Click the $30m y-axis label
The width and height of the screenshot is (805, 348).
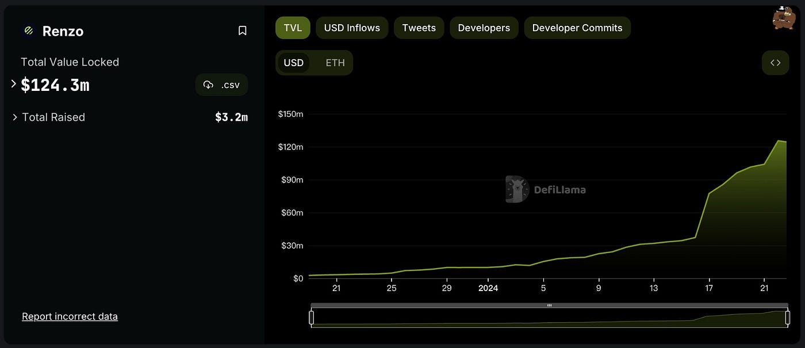point(292,246)
